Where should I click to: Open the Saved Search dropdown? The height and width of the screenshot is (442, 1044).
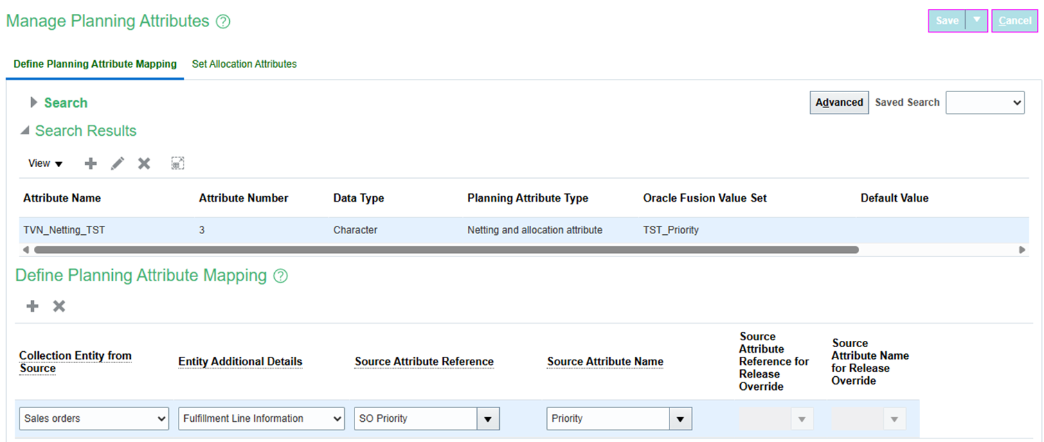click(984, 103)
